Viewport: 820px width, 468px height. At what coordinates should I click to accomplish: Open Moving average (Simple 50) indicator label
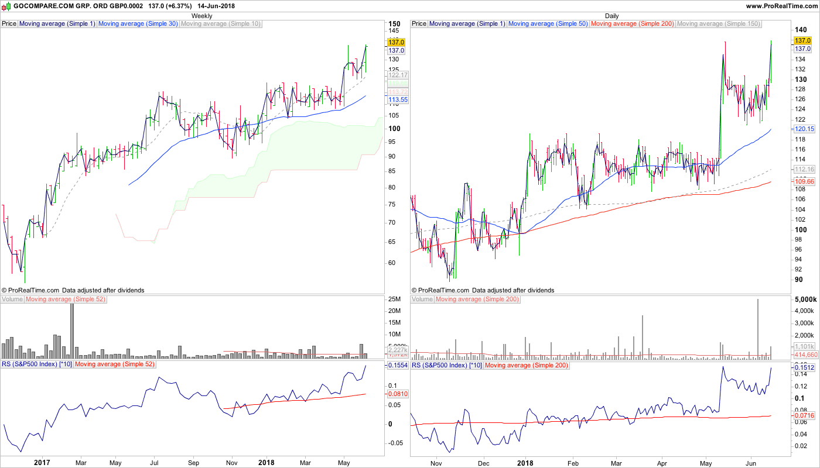pyautogui.click(x=548, y=24)
